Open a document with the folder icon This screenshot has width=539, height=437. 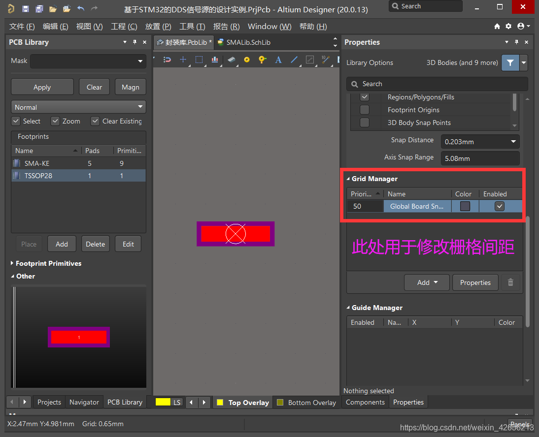(53, 8)
